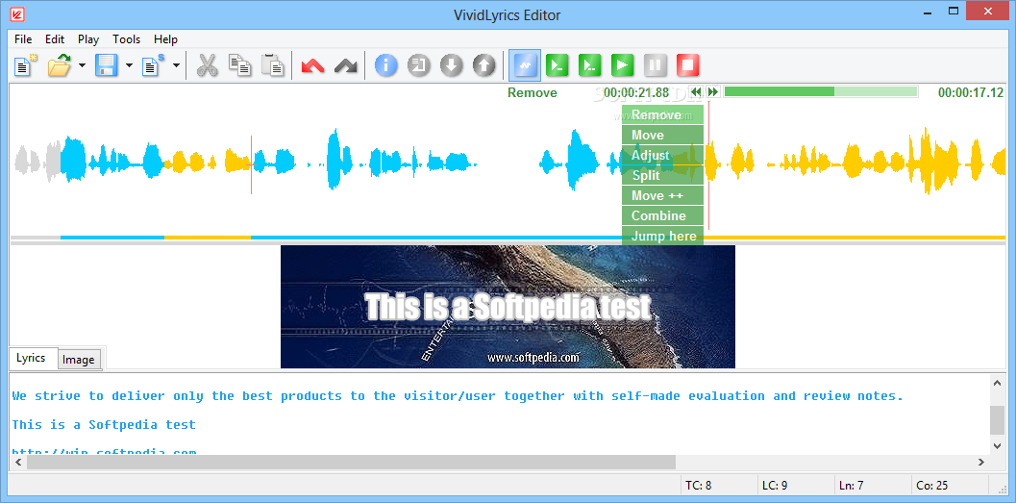
Task: Open the Play menu
Action: (x=88, y=38)
